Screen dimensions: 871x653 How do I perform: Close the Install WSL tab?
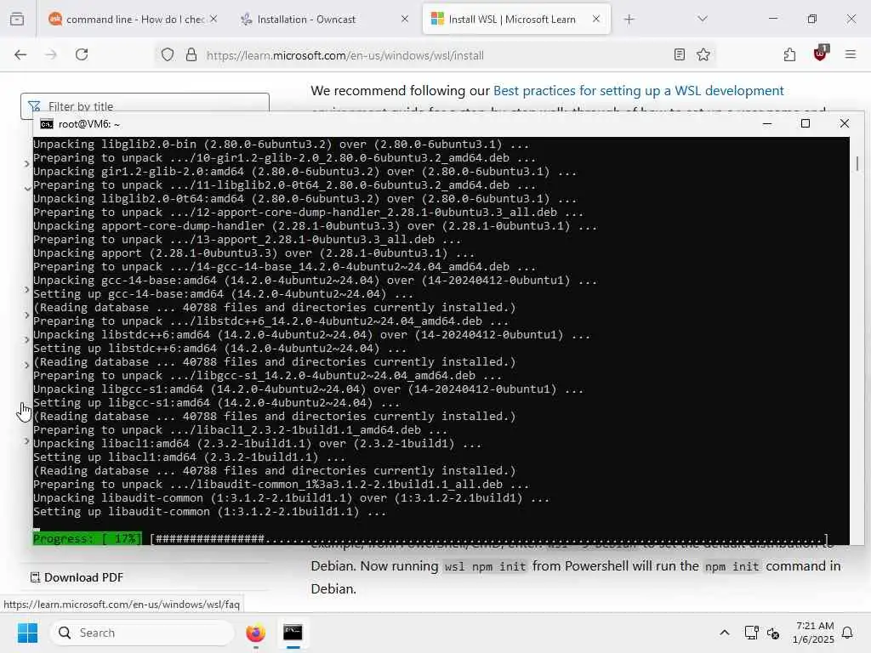(x=596, y=19)
